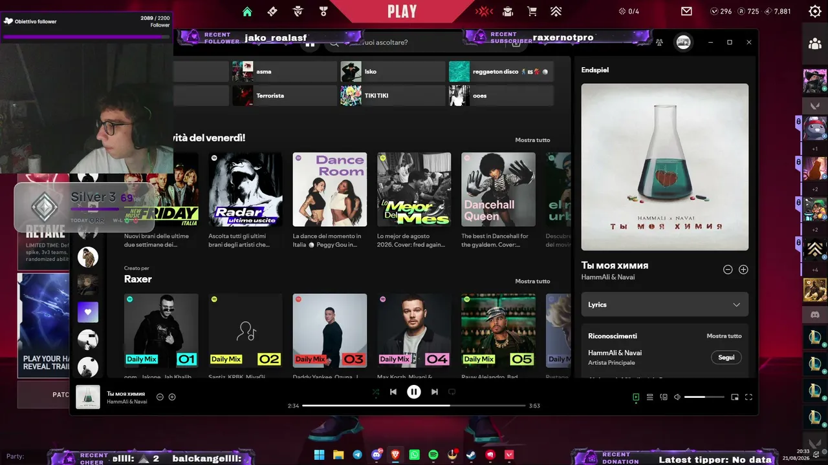This screenshot has width=828, height=465.
Task: Adjust the Spotify volume slider
Action: [x=704, y=397]
